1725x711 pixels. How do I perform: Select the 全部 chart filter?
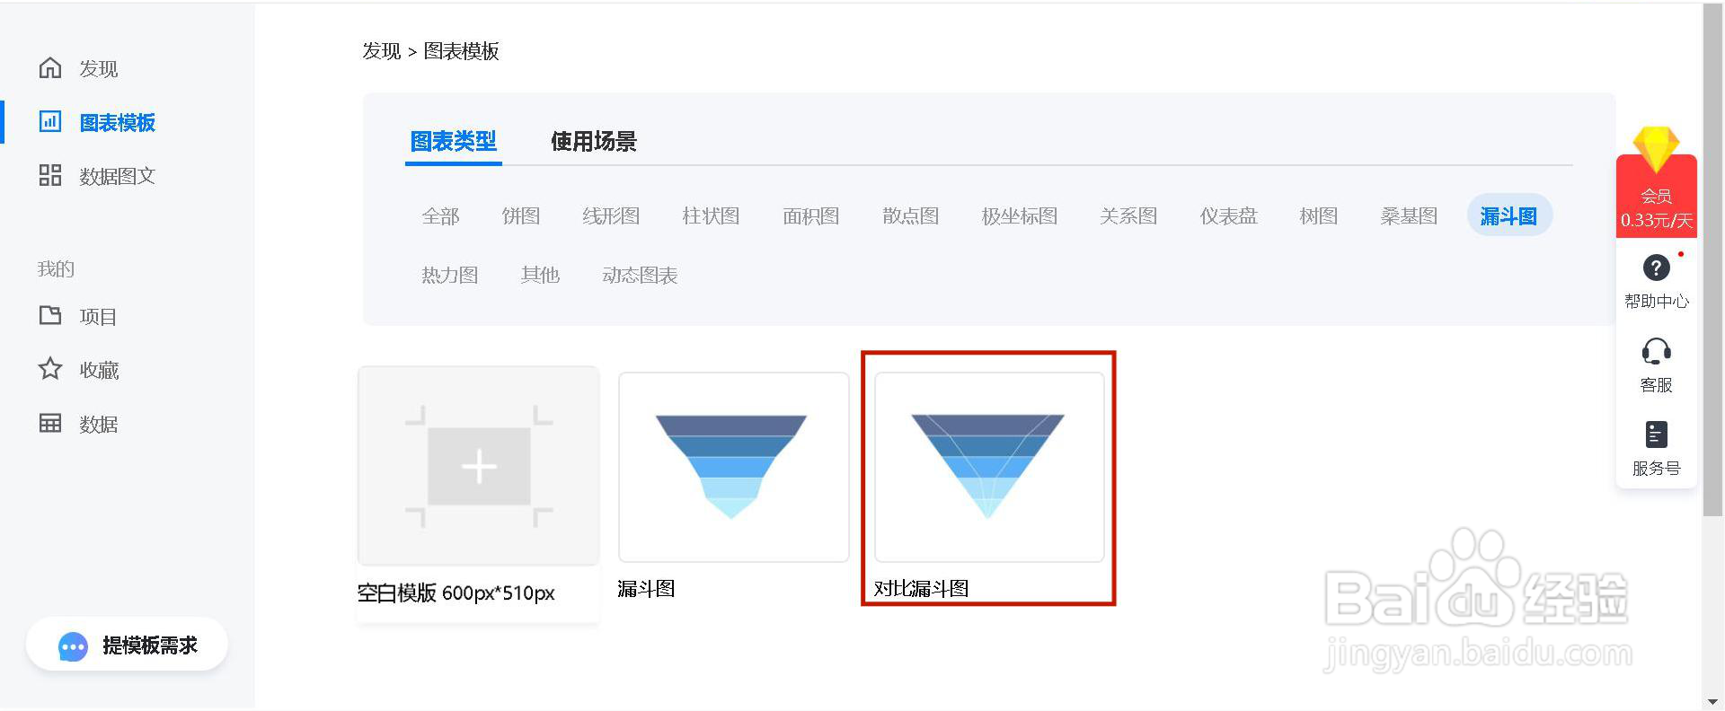pos(440,216)
